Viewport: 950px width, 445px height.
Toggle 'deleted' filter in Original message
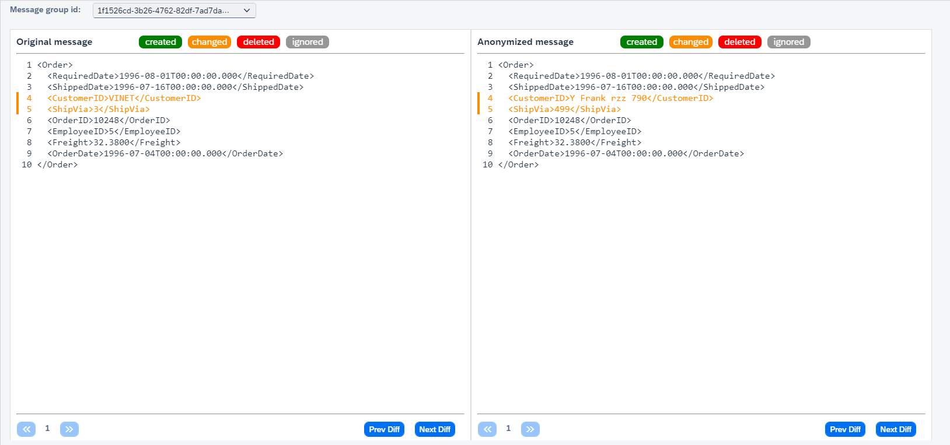coord(259,42)
